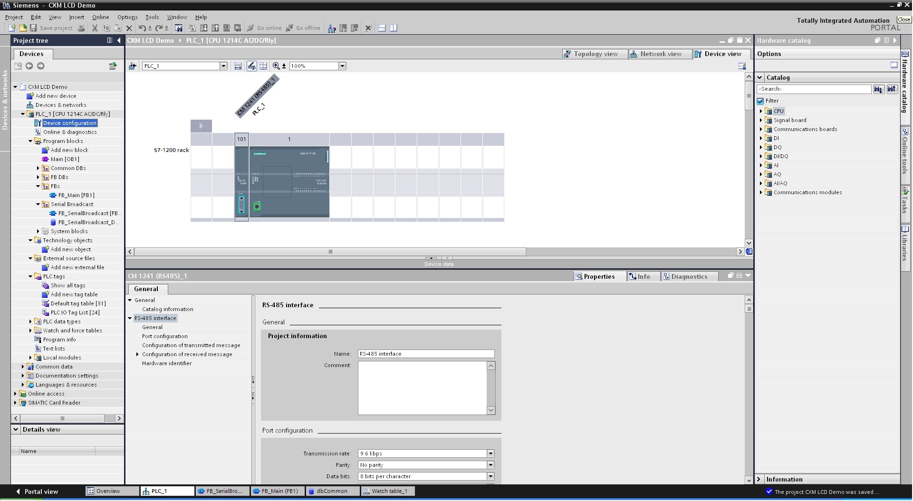The width and height of the screenshot is (913, 501).
Task: Click the Cut scissors icon
Action: pos(95,28)
